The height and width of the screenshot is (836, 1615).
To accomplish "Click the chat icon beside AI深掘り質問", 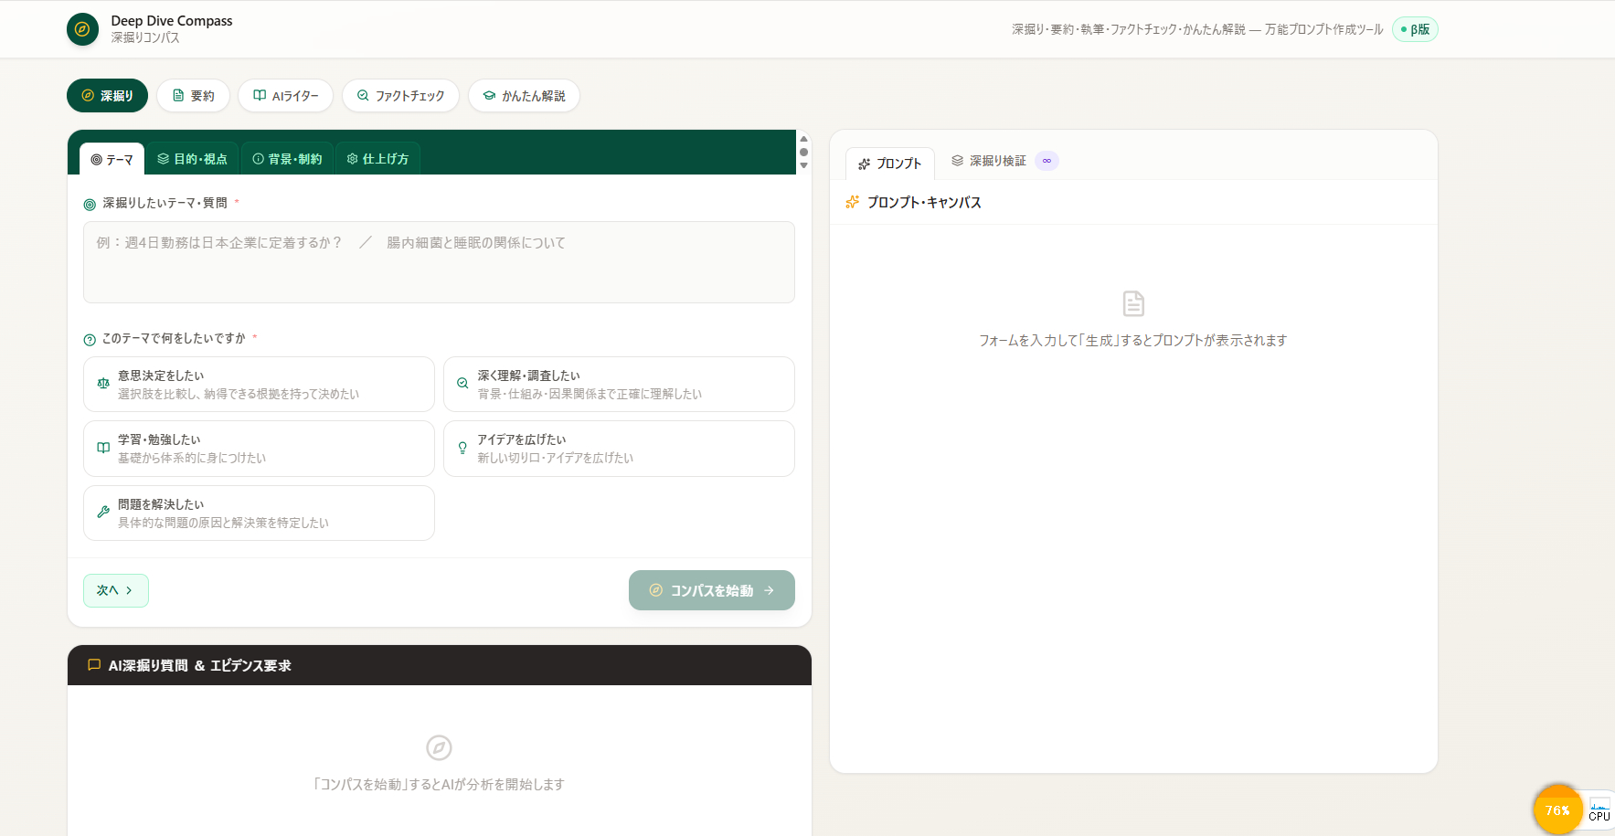I will coord(94,665).
